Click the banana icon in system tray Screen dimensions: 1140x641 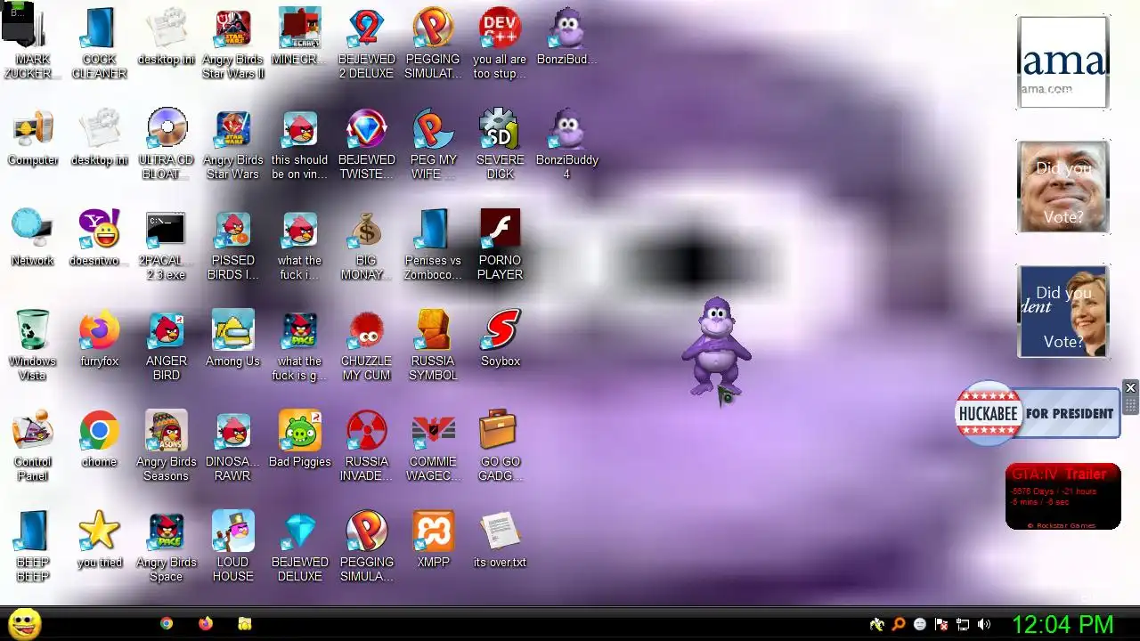pyautogui.click(x=877, y=624)
